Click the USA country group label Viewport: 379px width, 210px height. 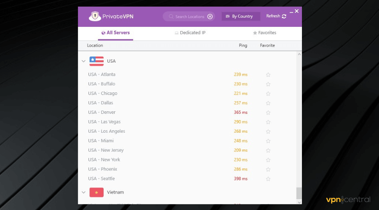click(112, 61)
